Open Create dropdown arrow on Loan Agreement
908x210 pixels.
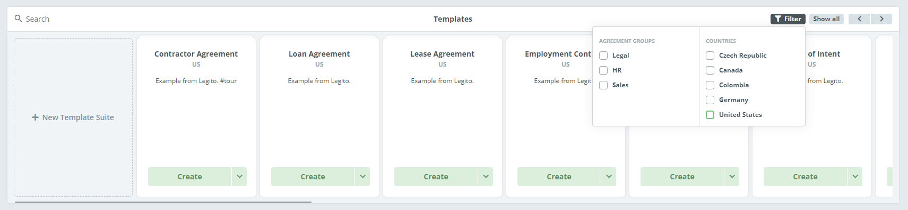[362, 177]
